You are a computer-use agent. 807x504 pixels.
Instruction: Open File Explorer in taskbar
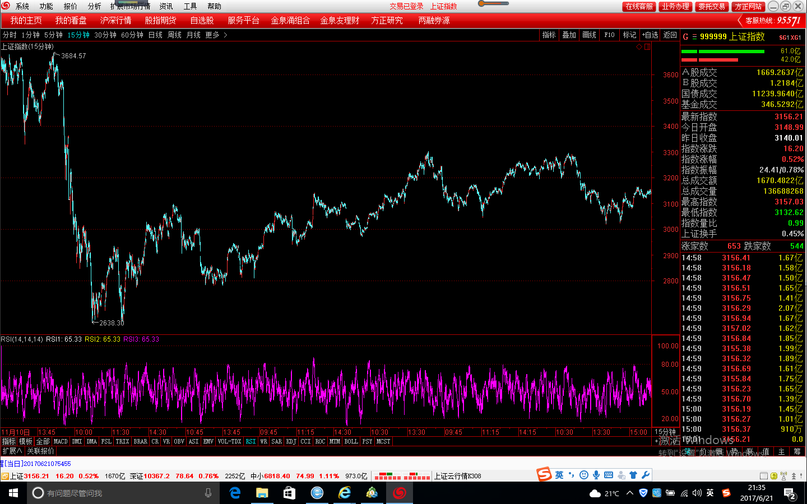point(262,493)
